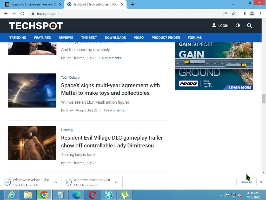
Task: Open SpaceX Mattel agreement article
Action: click(110, 89)
